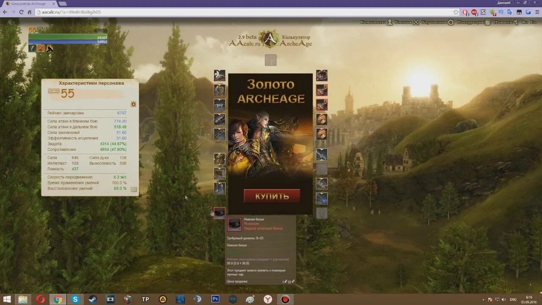
Task: Select the boots equipment slot
Action: click(x=219, y=188)
